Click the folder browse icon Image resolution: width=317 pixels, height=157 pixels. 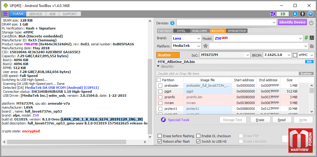312,46
